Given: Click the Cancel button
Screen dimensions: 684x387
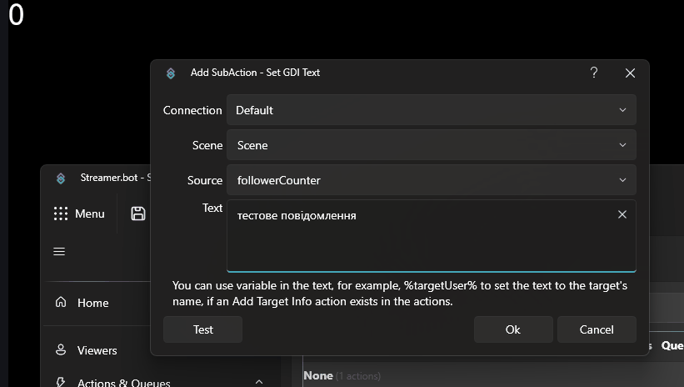Looking at the screenshot, I should coord(597,329).
